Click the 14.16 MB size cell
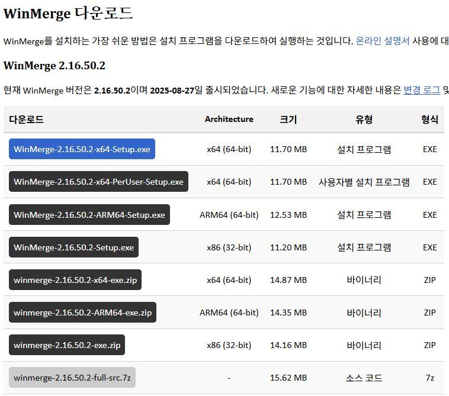 [x=288, y=345]
